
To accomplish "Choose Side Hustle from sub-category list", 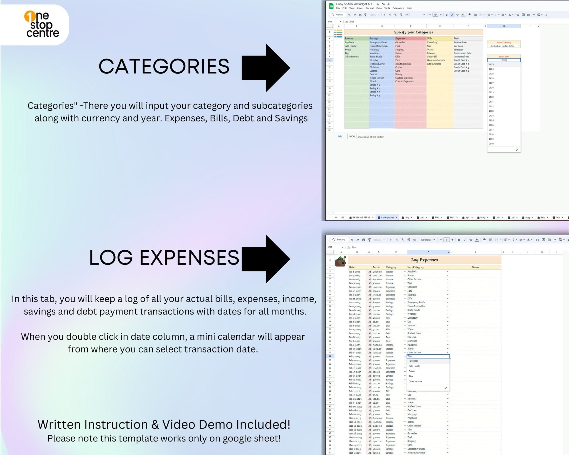I will (414, 366).
